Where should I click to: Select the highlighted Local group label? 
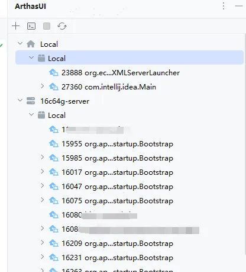tap(57, 59)
